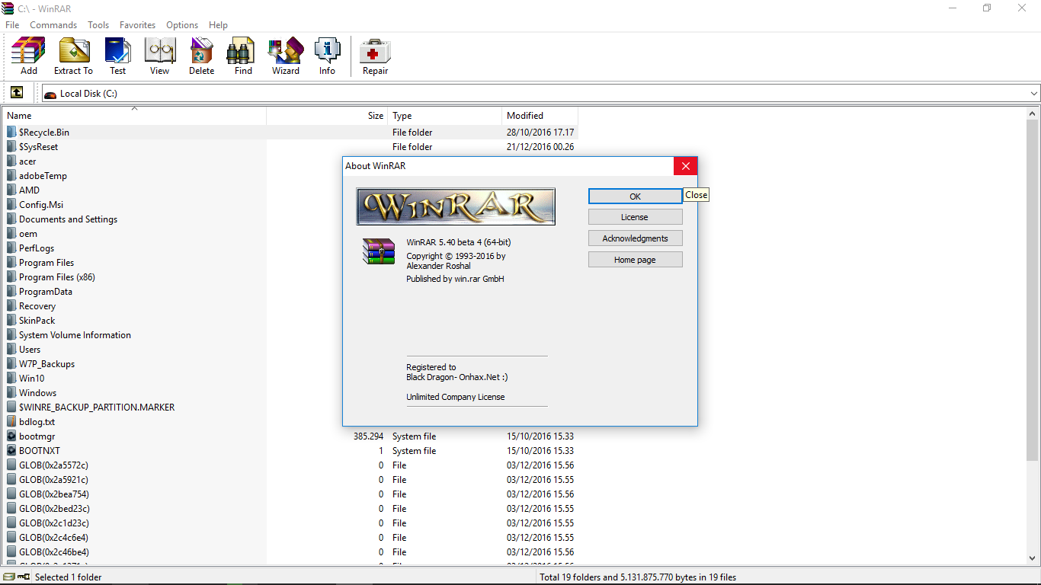This screenshot has width=1041, height=585.
Task: Click the scrollbar down arrow
Action: coord(1033,558)
